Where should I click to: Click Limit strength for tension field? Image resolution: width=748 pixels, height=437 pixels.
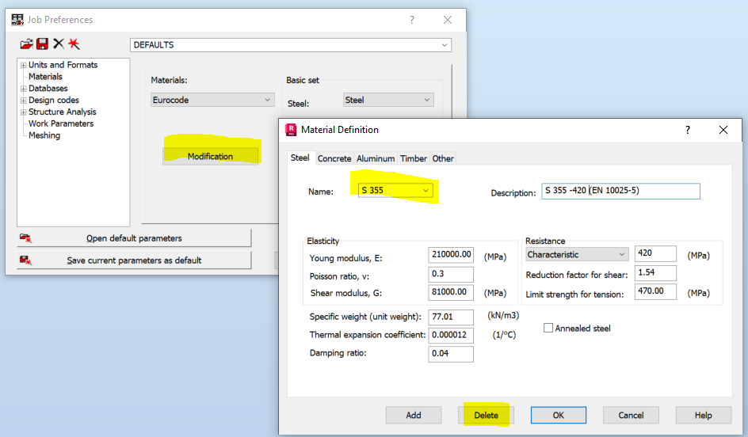tap(655, 291)
